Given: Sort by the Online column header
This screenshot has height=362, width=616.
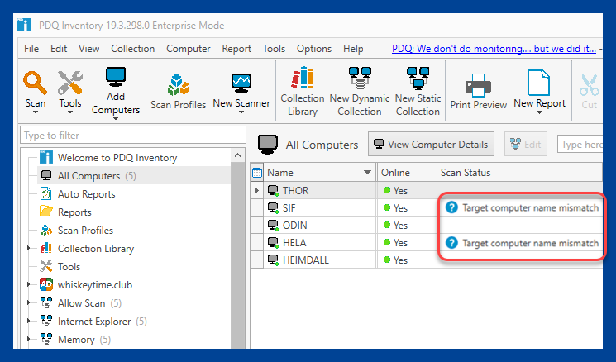Looking at the screenshot, I should click(407, 173).
